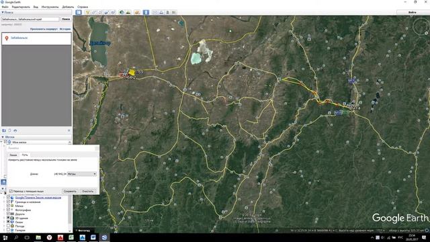Enable the Галерея layer checkbox
This screenshot has height=242, width=430.
tap(8, 230)
